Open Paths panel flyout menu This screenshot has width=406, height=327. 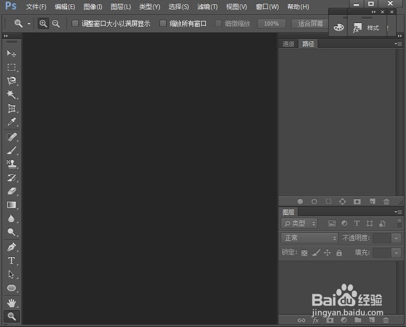[398, 43]
